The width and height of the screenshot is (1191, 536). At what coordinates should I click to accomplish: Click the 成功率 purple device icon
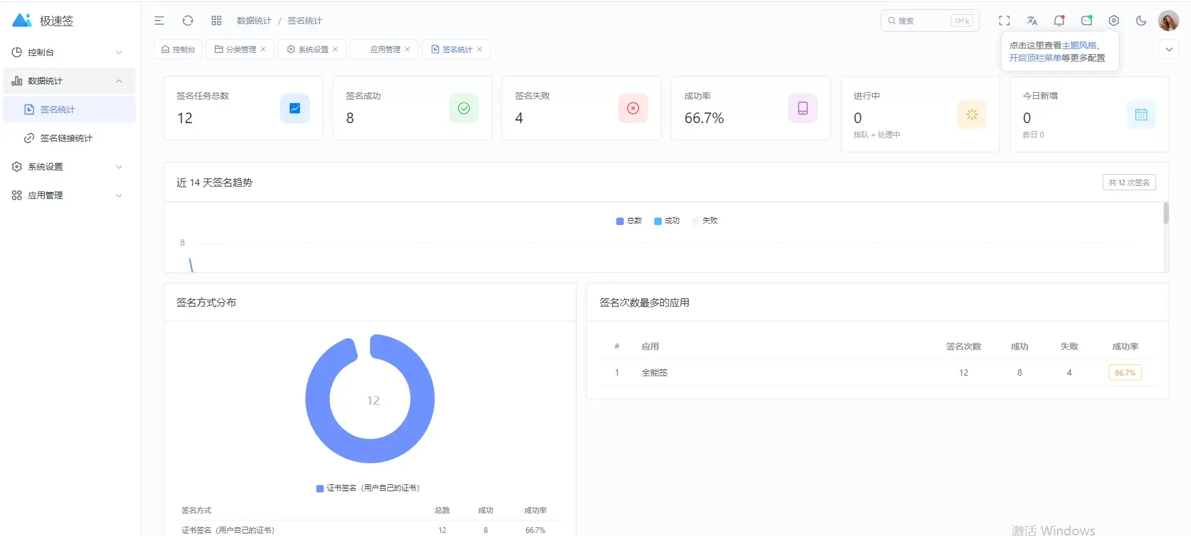803,108
